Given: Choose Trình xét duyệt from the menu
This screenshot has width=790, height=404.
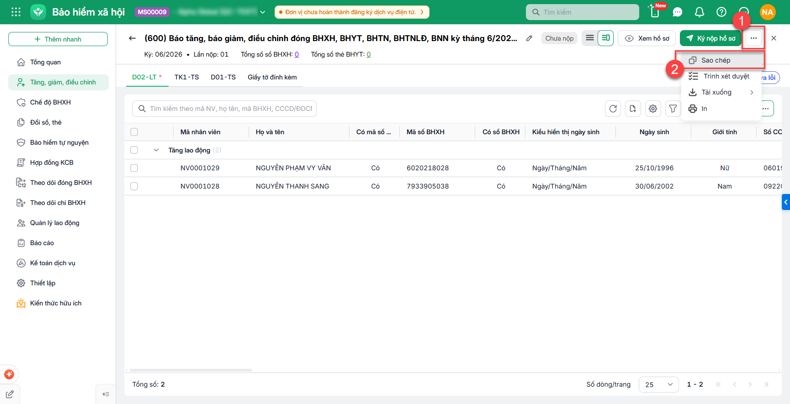Looking at the screenshot, I should click(721, 76).
